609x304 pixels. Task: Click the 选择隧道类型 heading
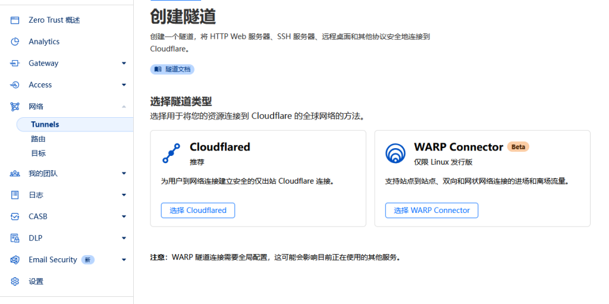181,102
